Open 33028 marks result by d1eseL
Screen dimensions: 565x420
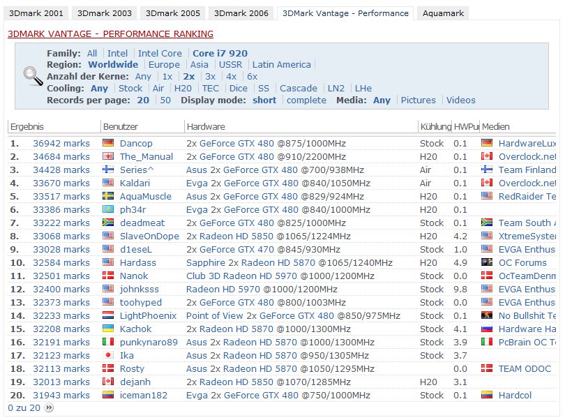[61, 250]
